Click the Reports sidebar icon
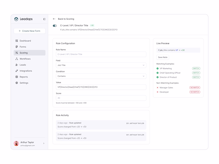 click(17, 77)
